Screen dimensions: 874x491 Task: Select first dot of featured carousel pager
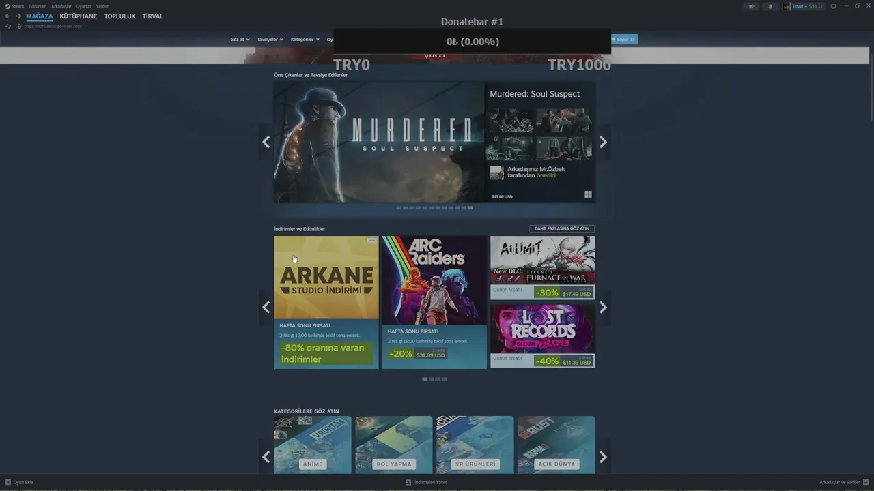(x=399, y=208)
